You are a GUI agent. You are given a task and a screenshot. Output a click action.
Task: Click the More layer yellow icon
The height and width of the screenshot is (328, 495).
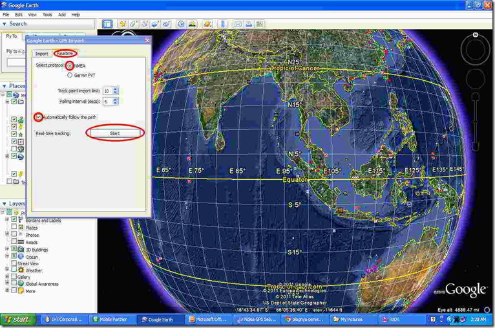[21, 290]
